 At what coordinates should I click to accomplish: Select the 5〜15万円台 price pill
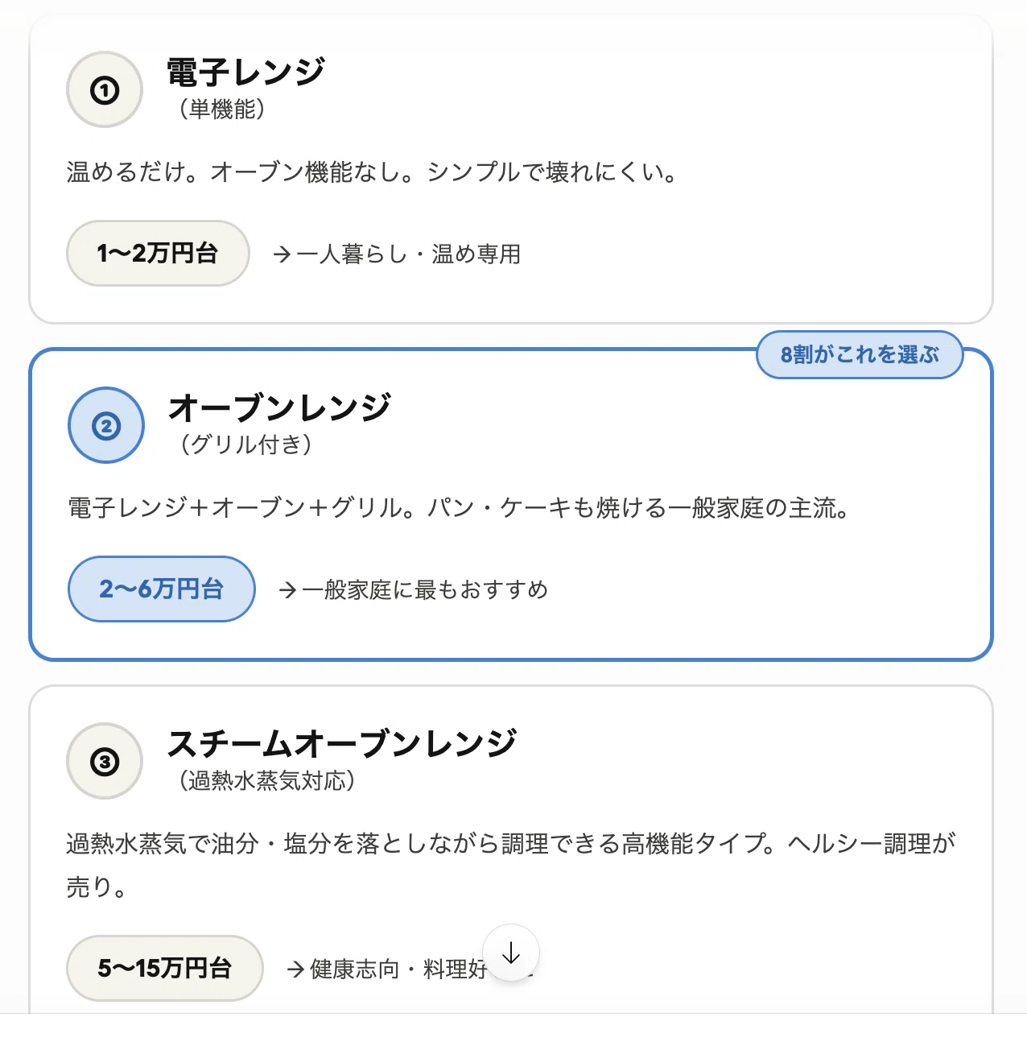coord(165,968)
